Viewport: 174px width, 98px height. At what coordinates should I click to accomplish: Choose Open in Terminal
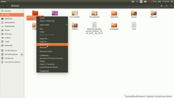click(52, 64)
